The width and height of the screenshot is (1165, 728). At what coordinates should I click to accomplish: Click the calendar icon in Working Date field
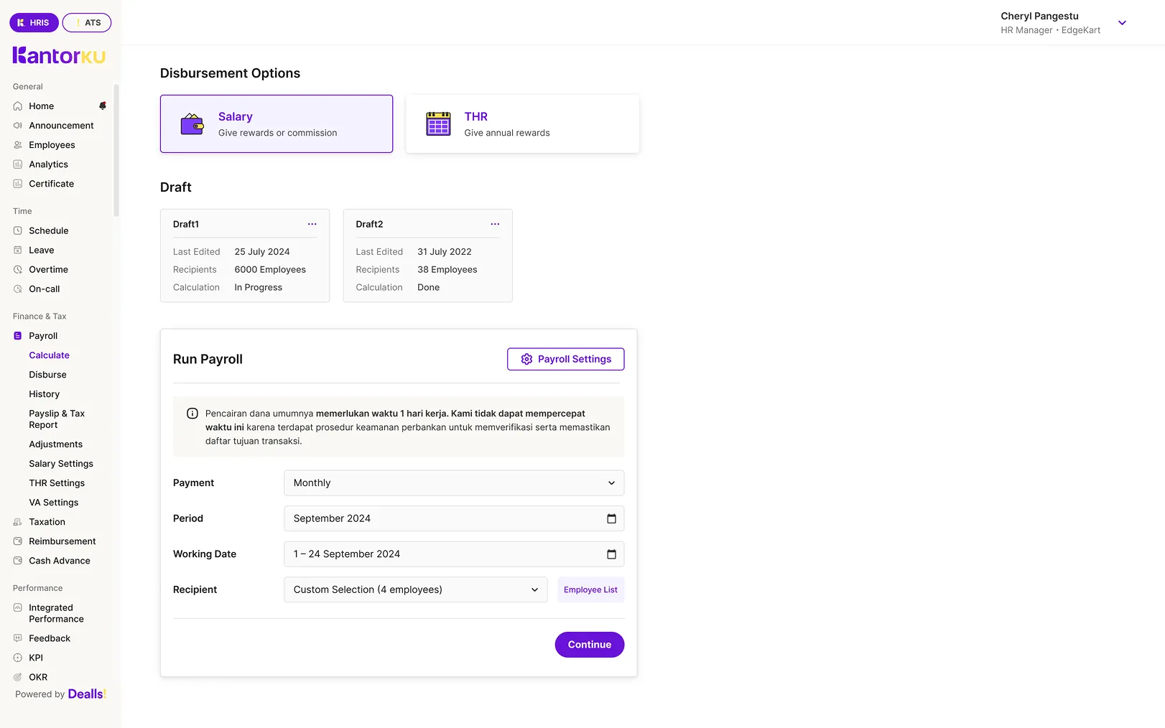(611, 554)
